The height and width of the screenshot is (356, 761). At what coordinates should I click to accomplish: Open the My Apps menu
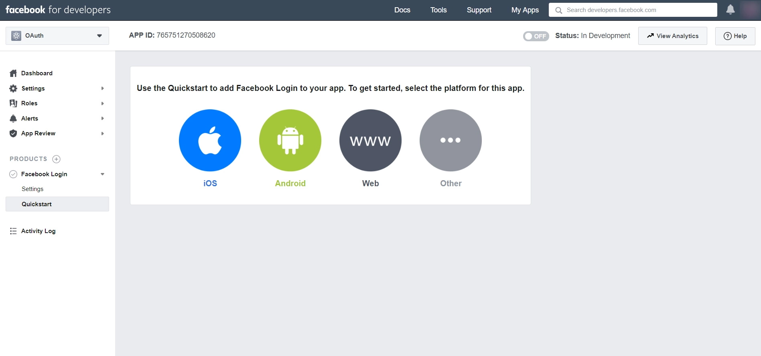pyautogui.click(x=525, y=10)
